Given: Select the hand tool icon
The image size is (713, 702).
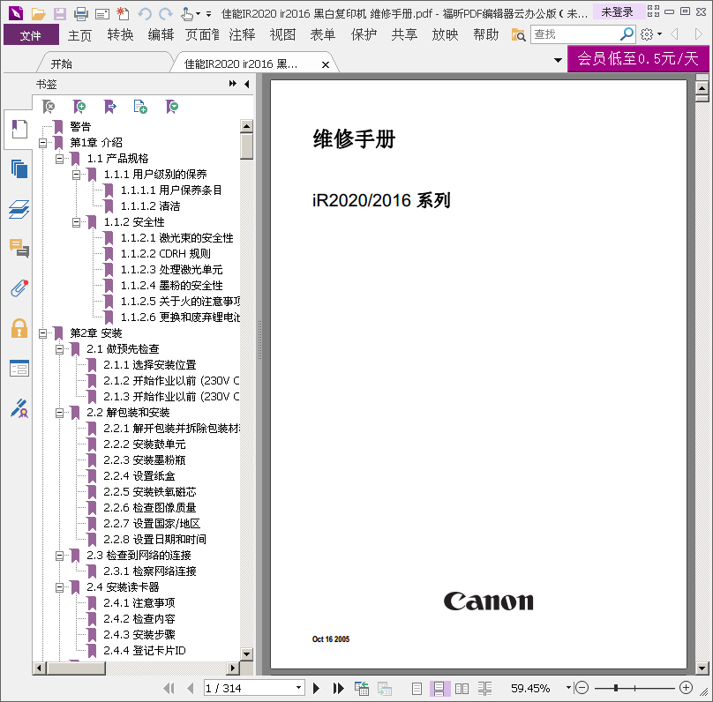Looking at the screenshot, I should click(187, 14).
